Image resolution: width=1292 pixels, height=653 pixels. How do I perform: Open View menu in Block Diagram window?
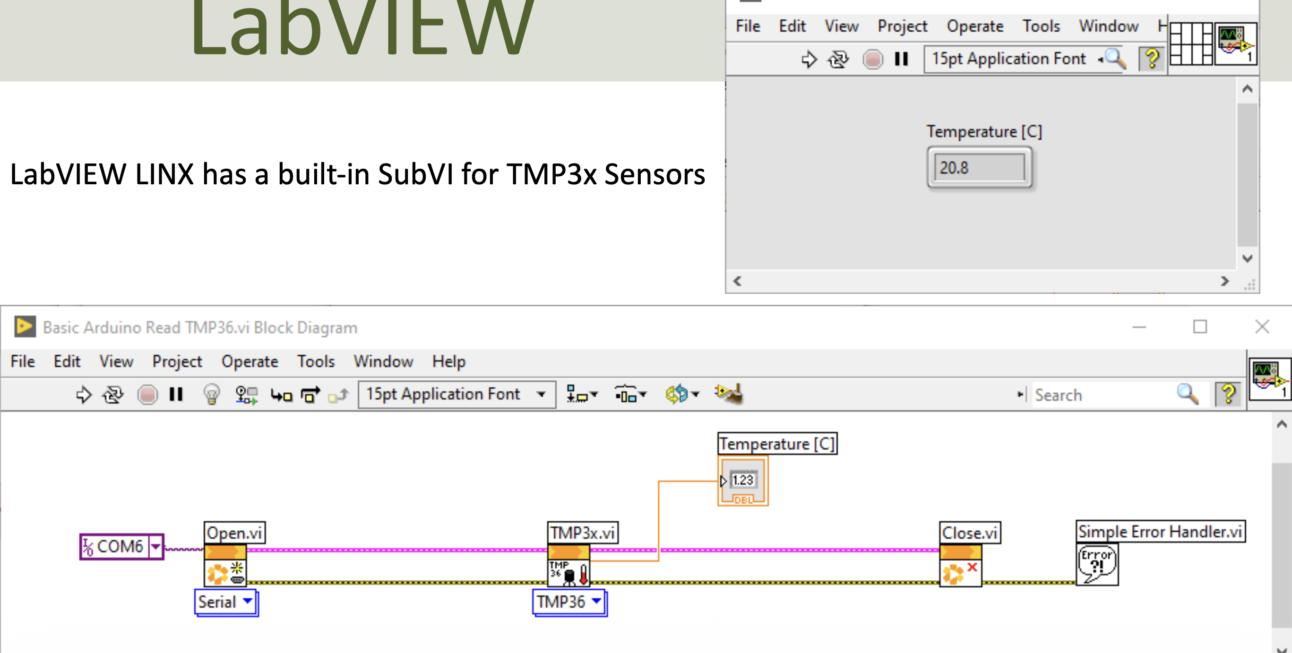click(x=116, y=361)
